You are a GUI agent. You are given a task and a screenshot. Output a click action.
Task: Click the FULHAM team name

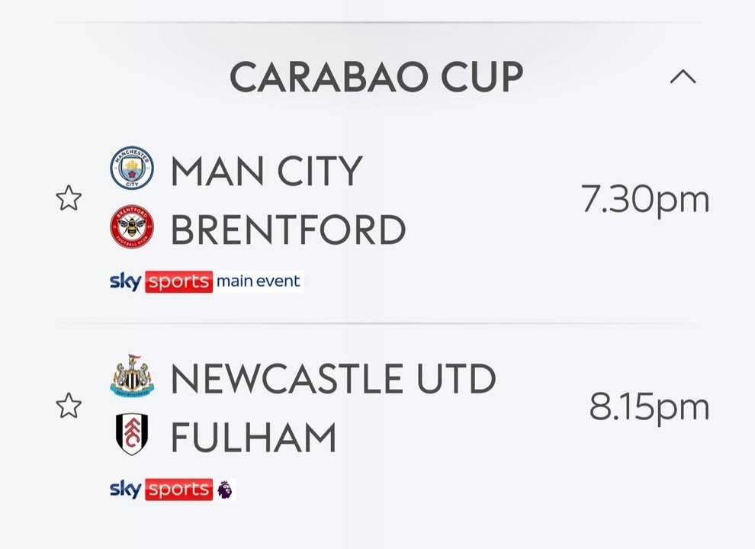click(x=253, y=438)
